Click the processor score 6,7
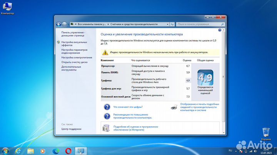Viewport: 277px width, 155px height. click(x=188, y=66)
